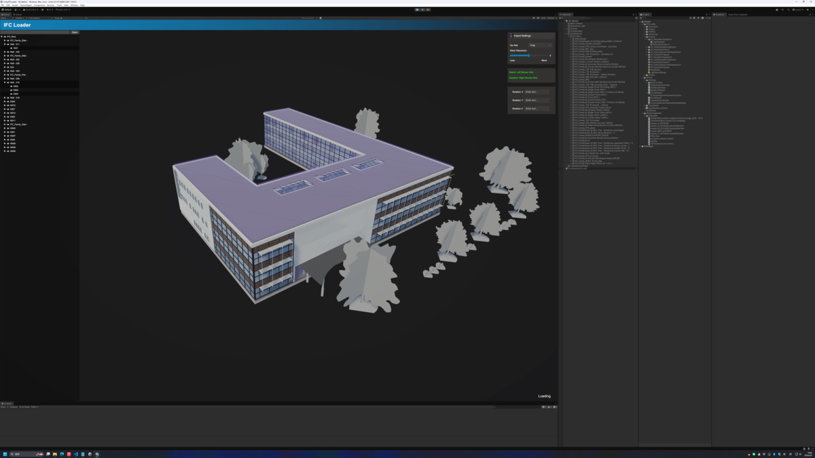This screenshot has height=458, width=815.
Task: Select Main Camera in the Hierarchy
Action: tap(576, 23)
